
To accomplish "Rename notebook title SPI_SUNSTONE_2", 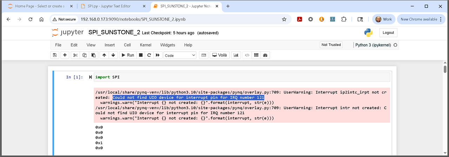I will (114, 32).
